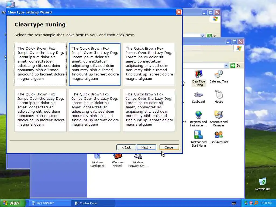
Task: Switch to Control Panel taskbar button
Action: 93,203
